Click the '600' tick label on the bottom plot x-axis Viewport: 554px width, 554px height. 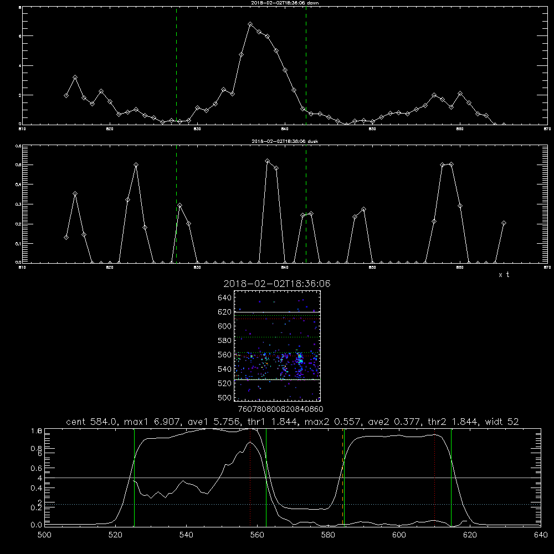click(399, 535)
